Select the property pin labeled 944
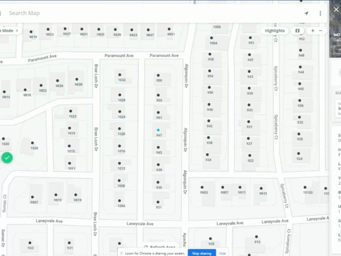The width and height of the screenshot is (341, 256). click(x=300, y=67)
